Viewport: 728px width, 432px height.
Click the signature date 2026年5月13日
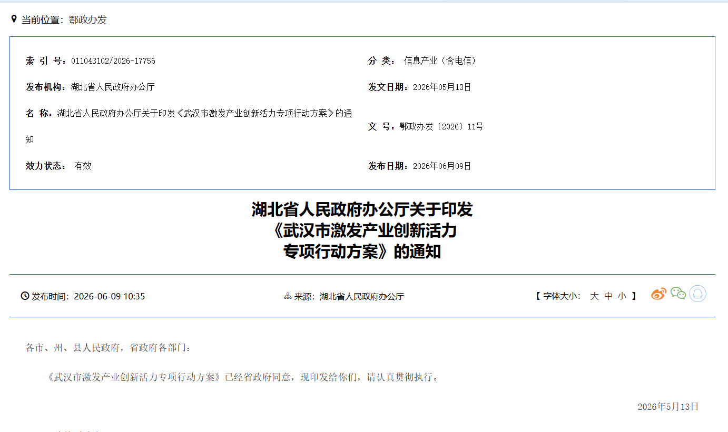(668, 407)
